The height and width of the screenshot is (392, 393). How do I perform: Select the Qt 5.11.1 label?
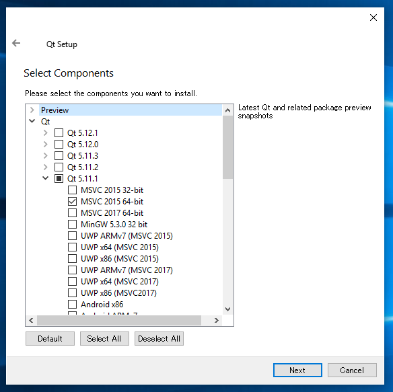tap(83, 179)
